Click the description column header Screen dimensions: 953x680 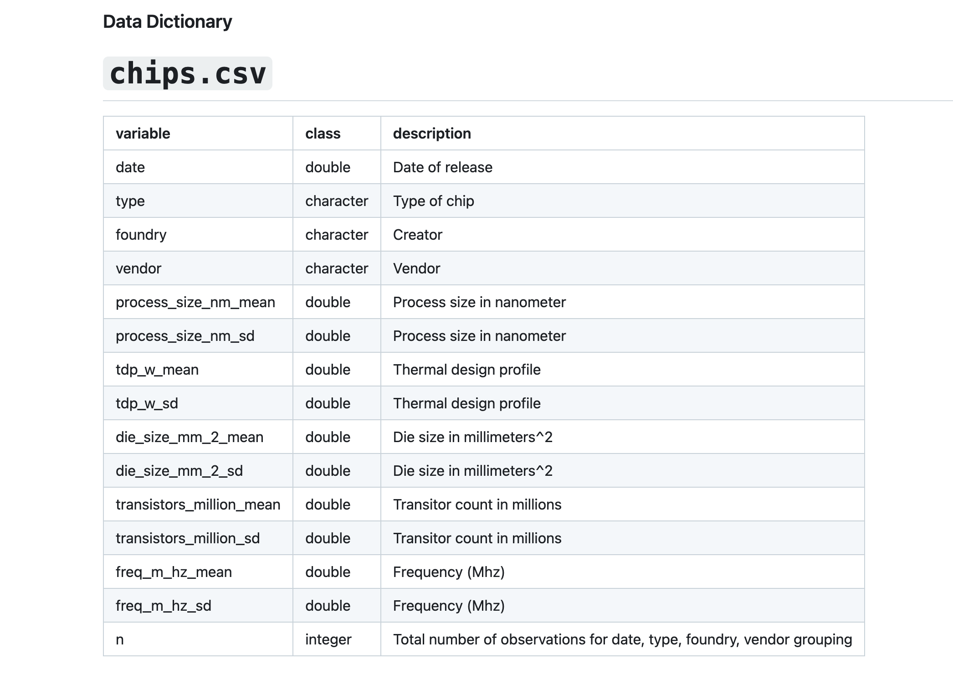pyautogui.click(x=431, y=134)
